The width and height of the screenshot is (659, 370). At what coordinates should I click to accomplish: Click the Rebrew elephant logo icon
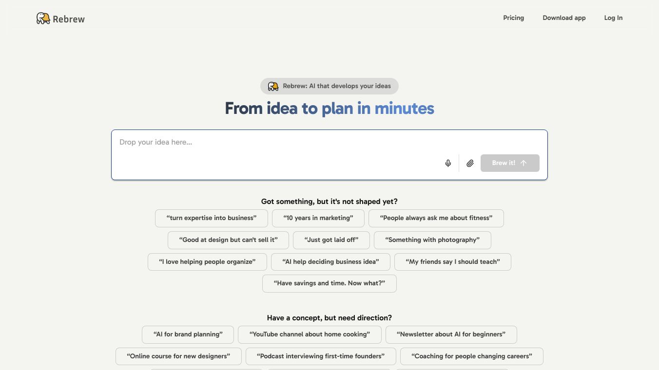tap(43, 18)
